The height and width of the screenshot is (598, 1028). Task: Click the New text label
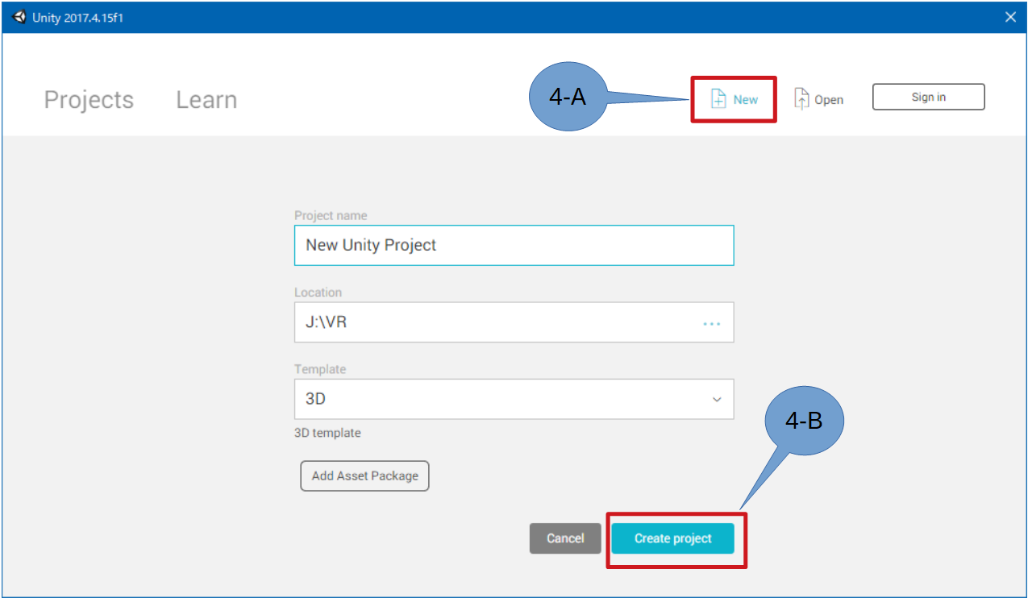click(x=746, y=100)
